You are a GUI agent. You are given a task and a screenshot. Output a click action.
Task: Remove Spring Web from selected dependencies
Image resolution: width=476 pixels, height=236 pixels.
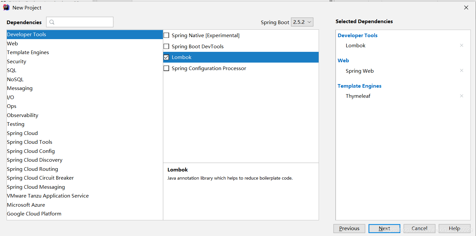(462, 70)
